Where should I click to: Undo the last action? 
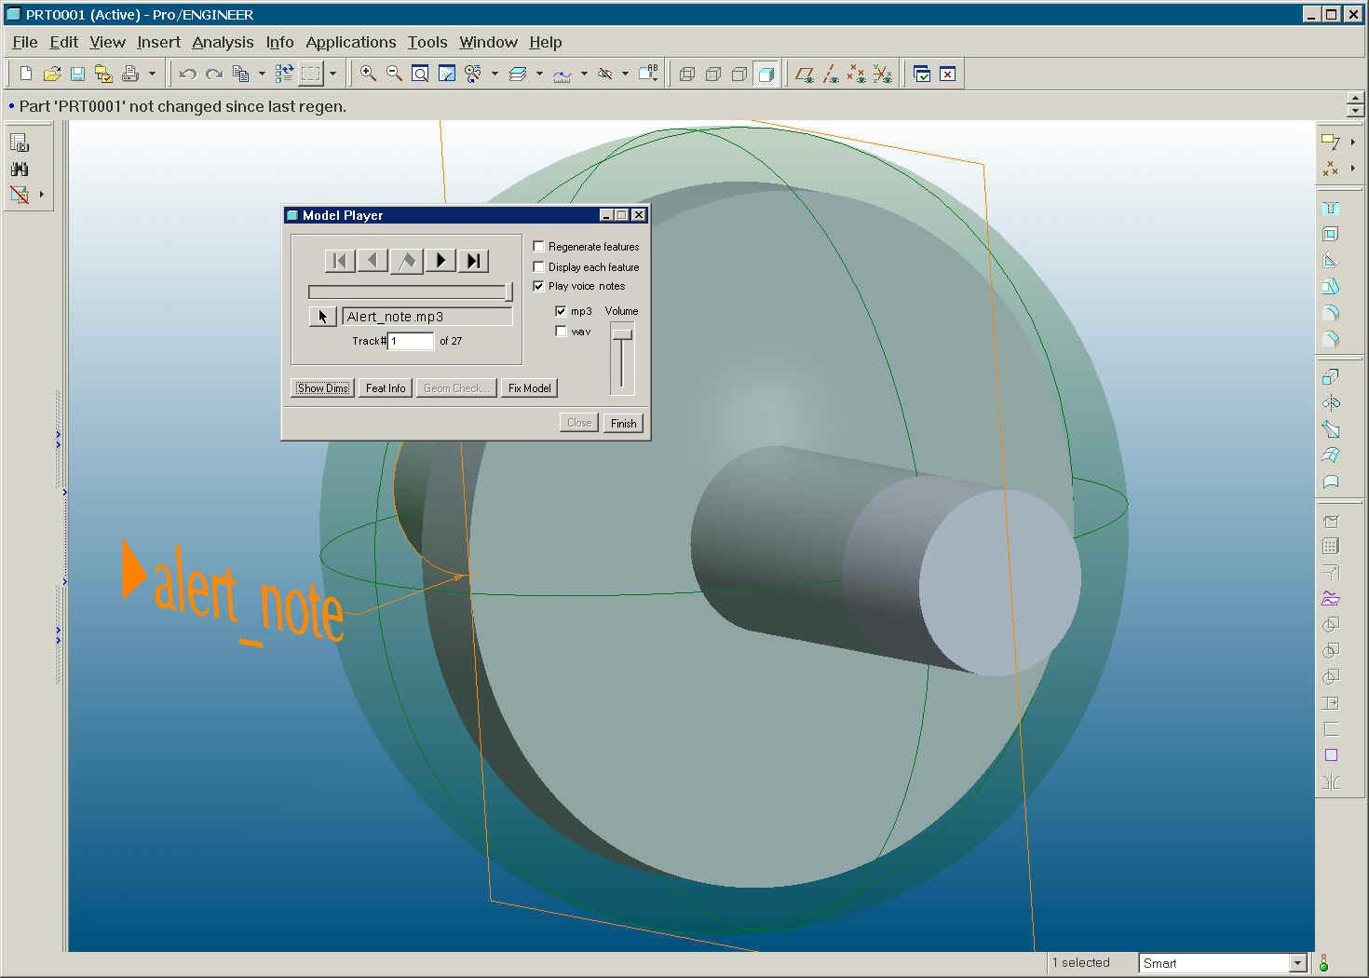coord(187,74)
